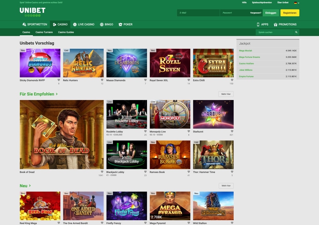319x225 pixels.
Task: Open Sportwetten section
Action: [35, 25]
